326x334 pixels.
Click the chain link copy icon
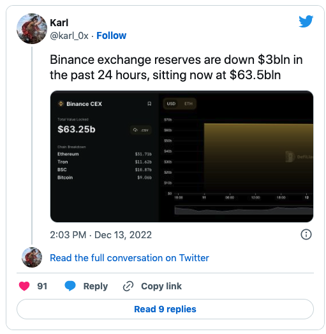pos(128,286)
